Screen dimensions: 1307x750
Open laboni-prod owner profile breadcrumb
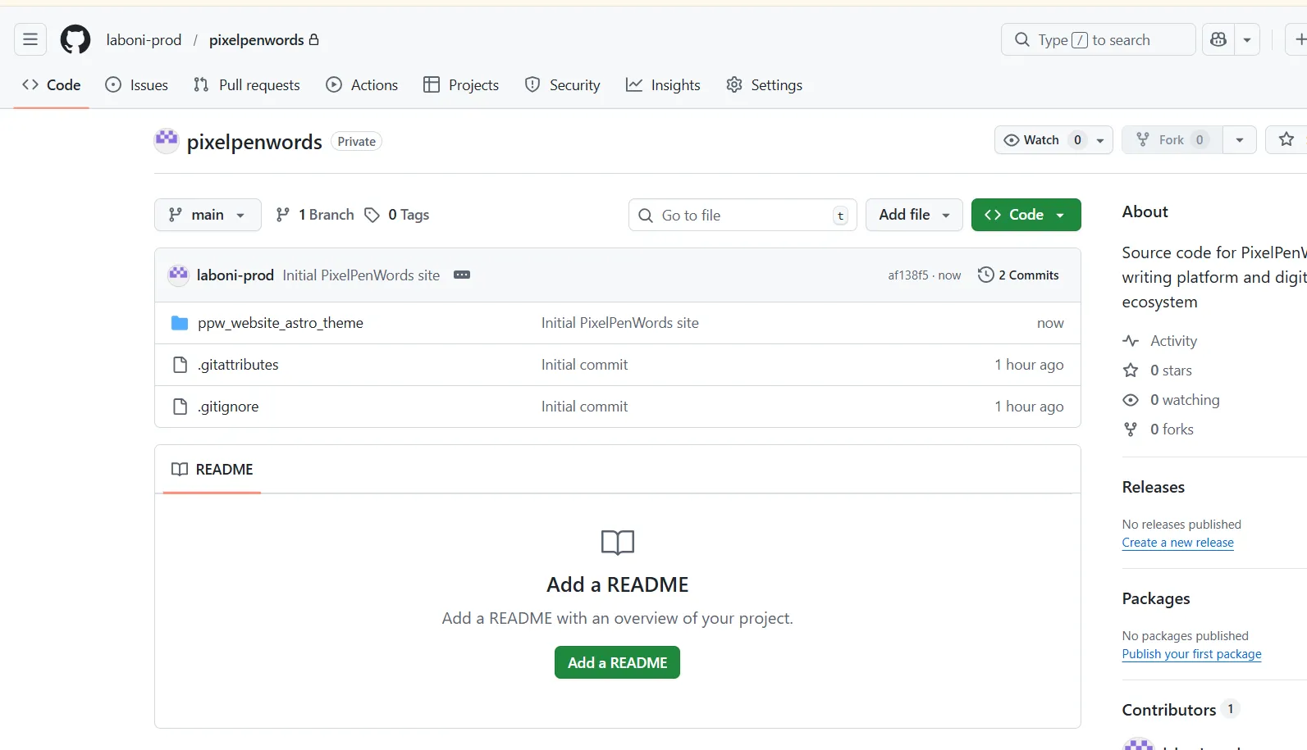(144, 40)
